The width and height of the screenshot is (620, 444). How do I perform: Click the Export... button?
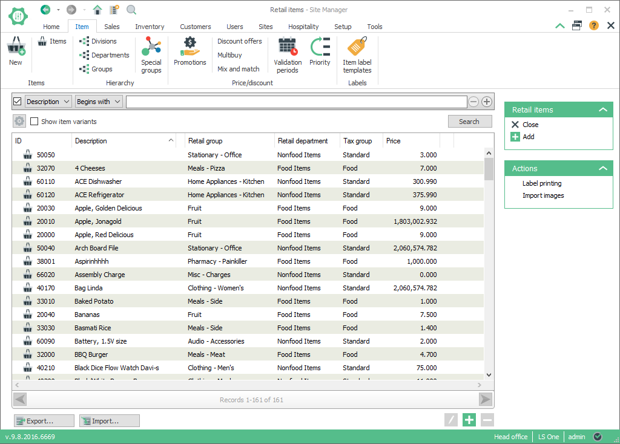[x=44, y=421]
